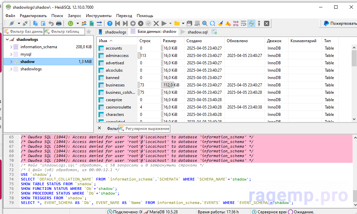Click the Фильтр баз данных input
The image size is (357, 214).
[24, 31]
